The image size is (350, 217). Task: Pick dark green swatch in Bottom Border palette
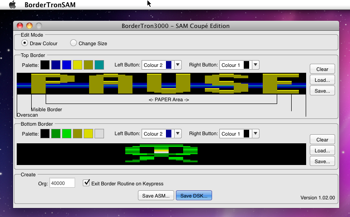pyautogui.click(x=56, y=134)
